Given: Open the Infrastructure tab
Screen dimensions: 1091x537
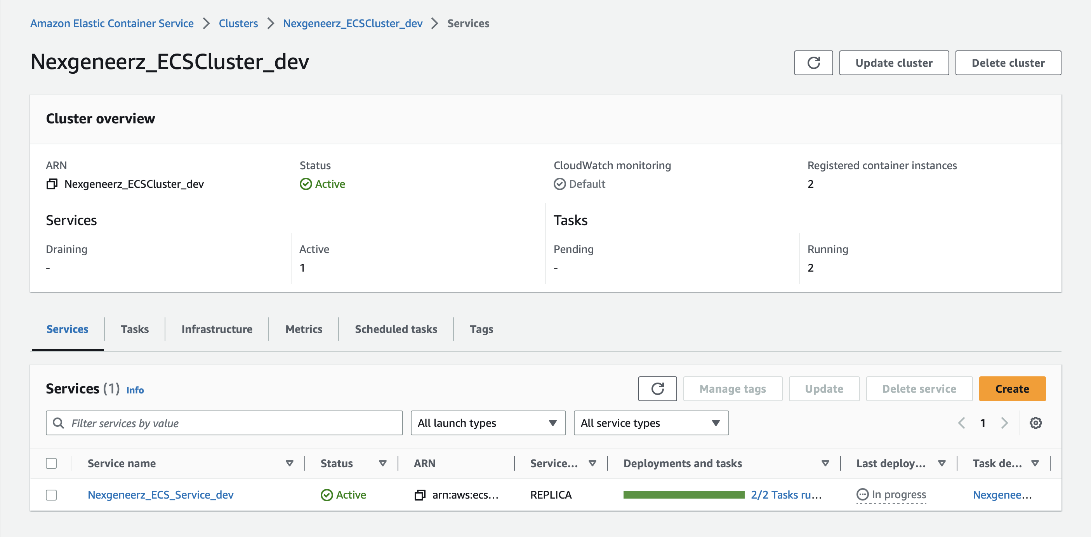Looking at the screenshot, I should (x=216, y=329).
